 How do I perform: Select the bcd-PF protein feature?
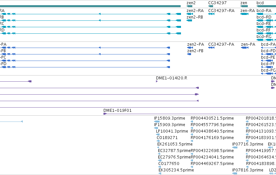(x=267, y=67)
